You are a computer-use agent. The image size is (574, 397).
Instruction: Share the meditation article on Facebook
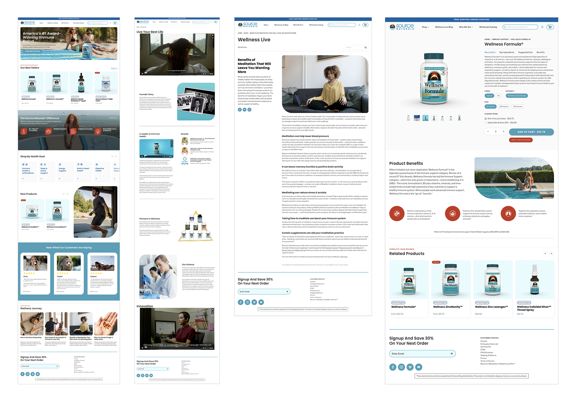[x=239, y=110]
